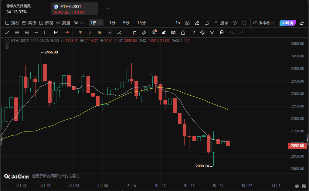Click the zoom magnifier tool icon
Viewport: 309px width, 191px height.
[154, 32]
